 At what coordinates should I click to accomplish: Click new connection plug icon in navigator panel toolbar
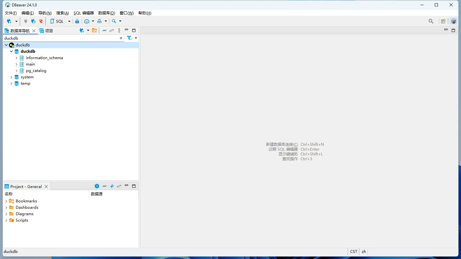click(x=82, y=30)
